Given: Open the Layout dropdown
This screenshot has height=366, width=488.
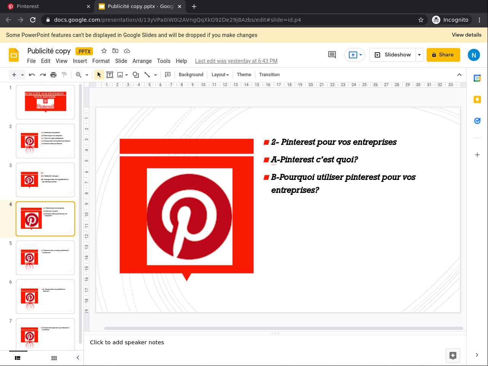Looking at the screenshot, I should point(220,75).
